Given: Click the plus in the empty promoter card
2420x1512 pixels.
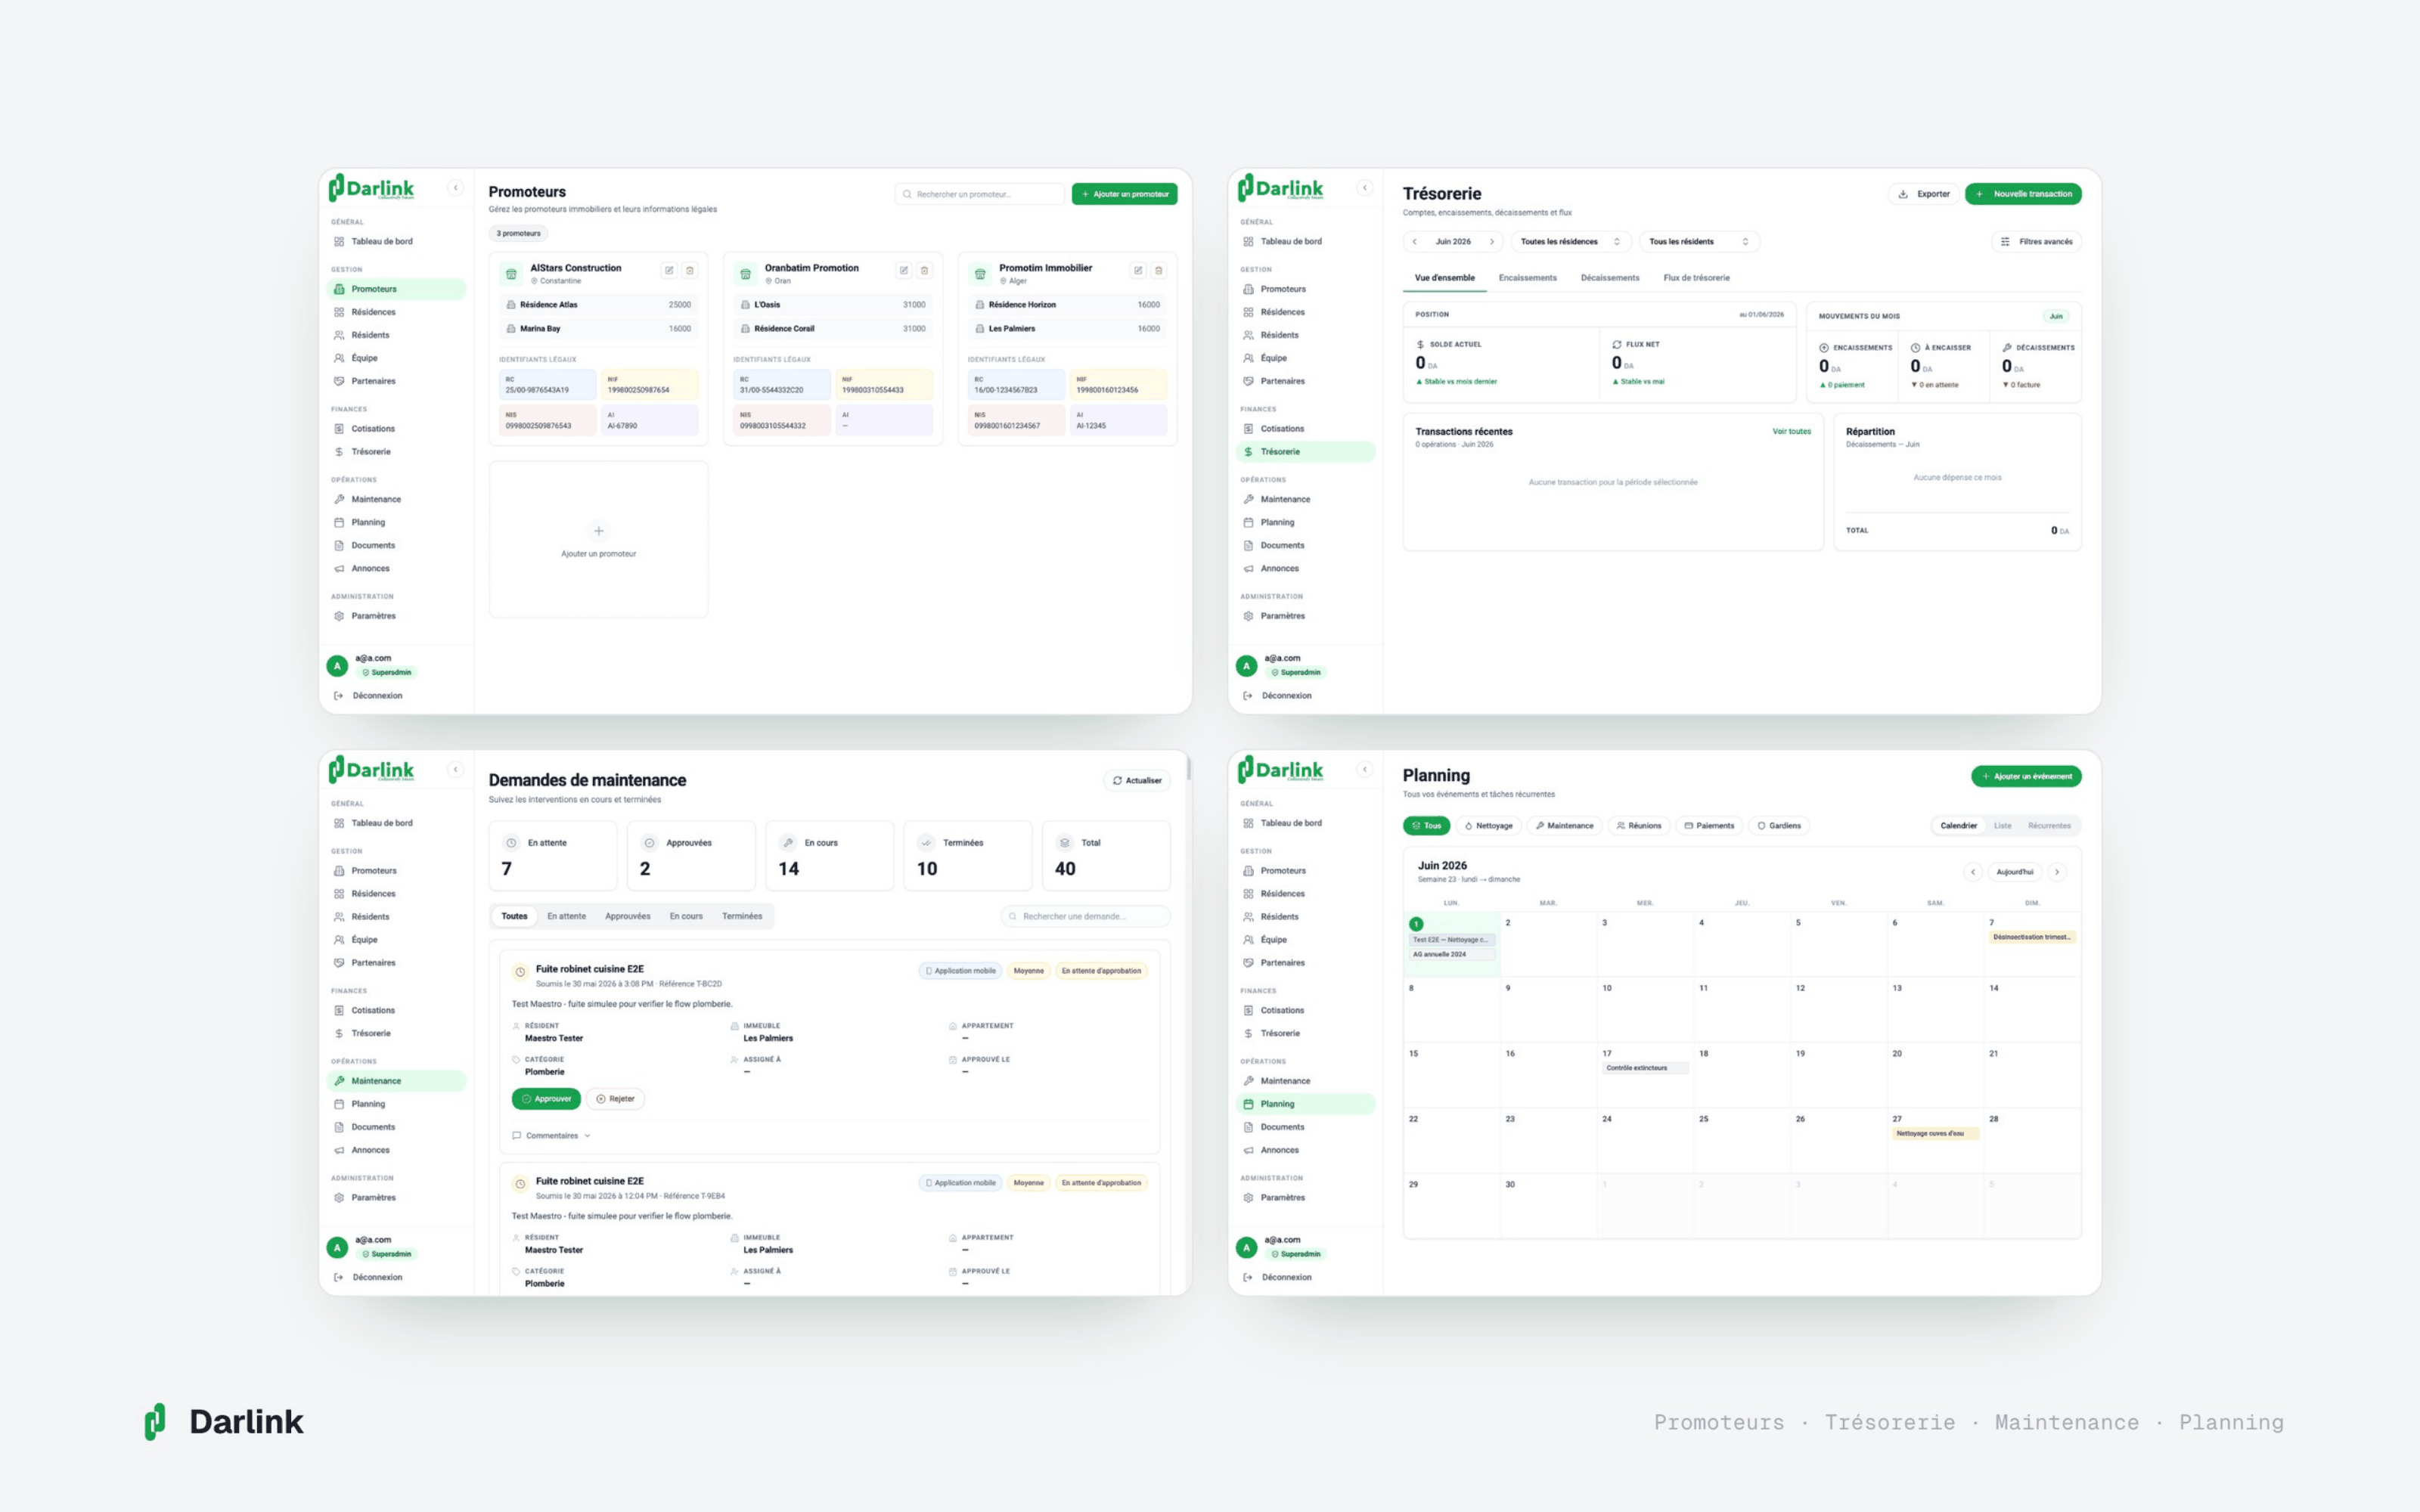Looking at the screenshot, I should (599, 531).
